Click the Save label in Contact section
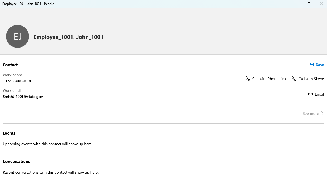 320,65
